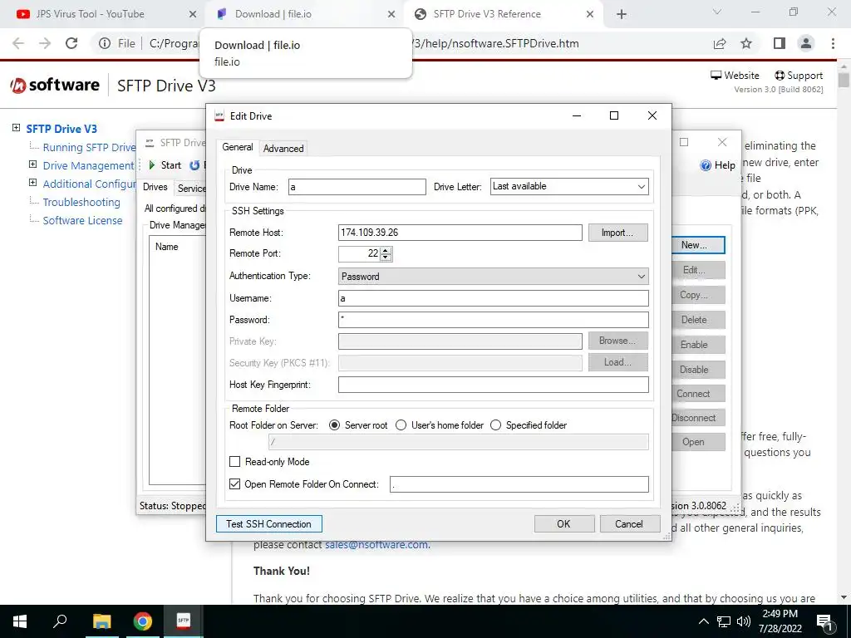Image resolution: width=851 pixels, height=638 pixels.
Task: Go back with the browser back arrow
Action: point(18,43)
